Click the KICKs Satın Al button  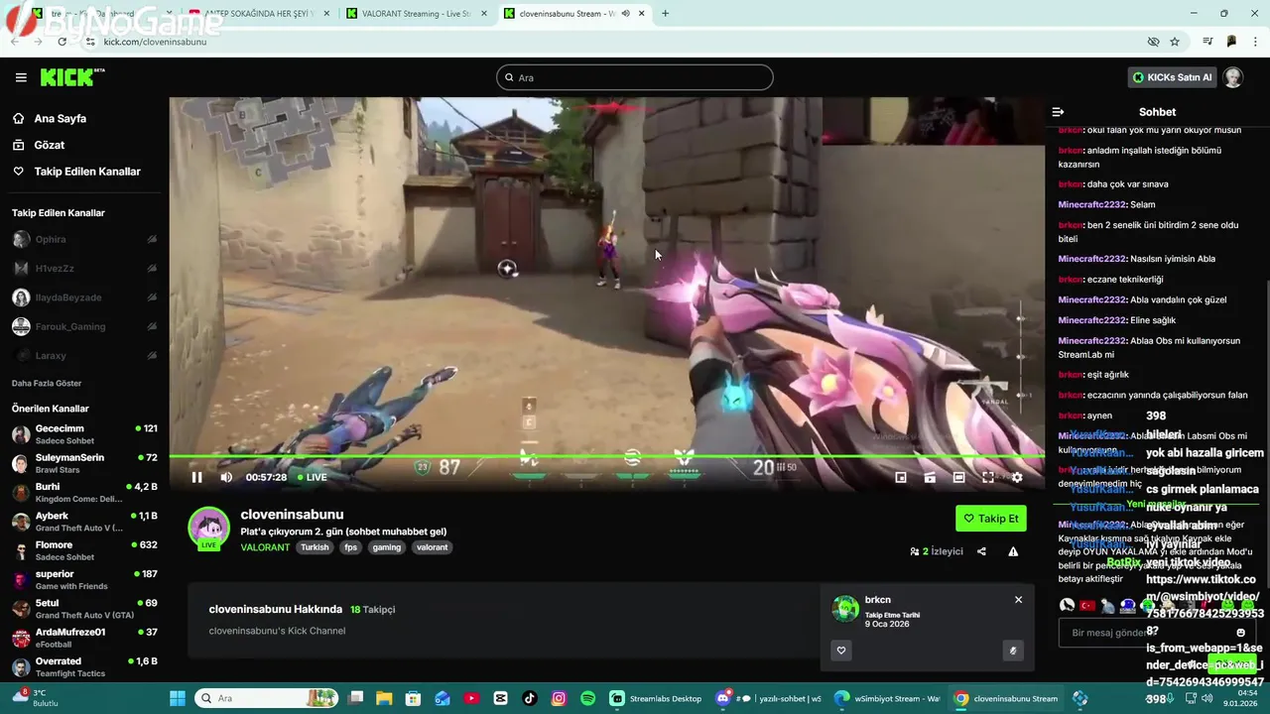[x=1172, y=77]
